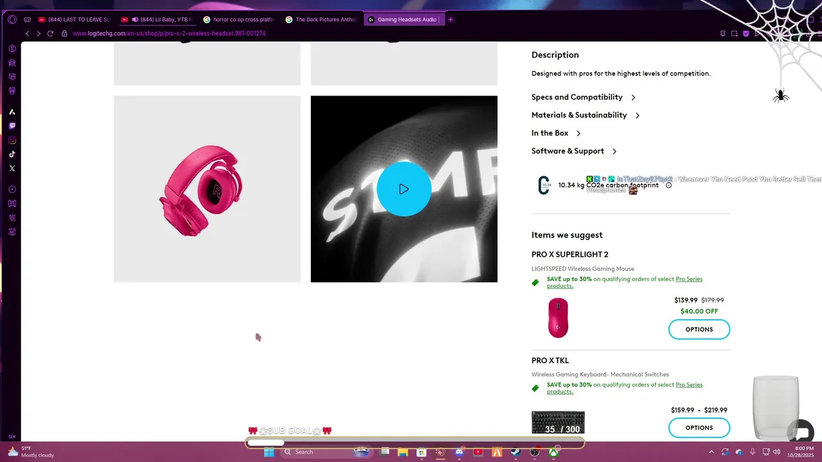The image size is (822, 462).
Task: Open TikTok in the sidebar
Action: [12, 154]
